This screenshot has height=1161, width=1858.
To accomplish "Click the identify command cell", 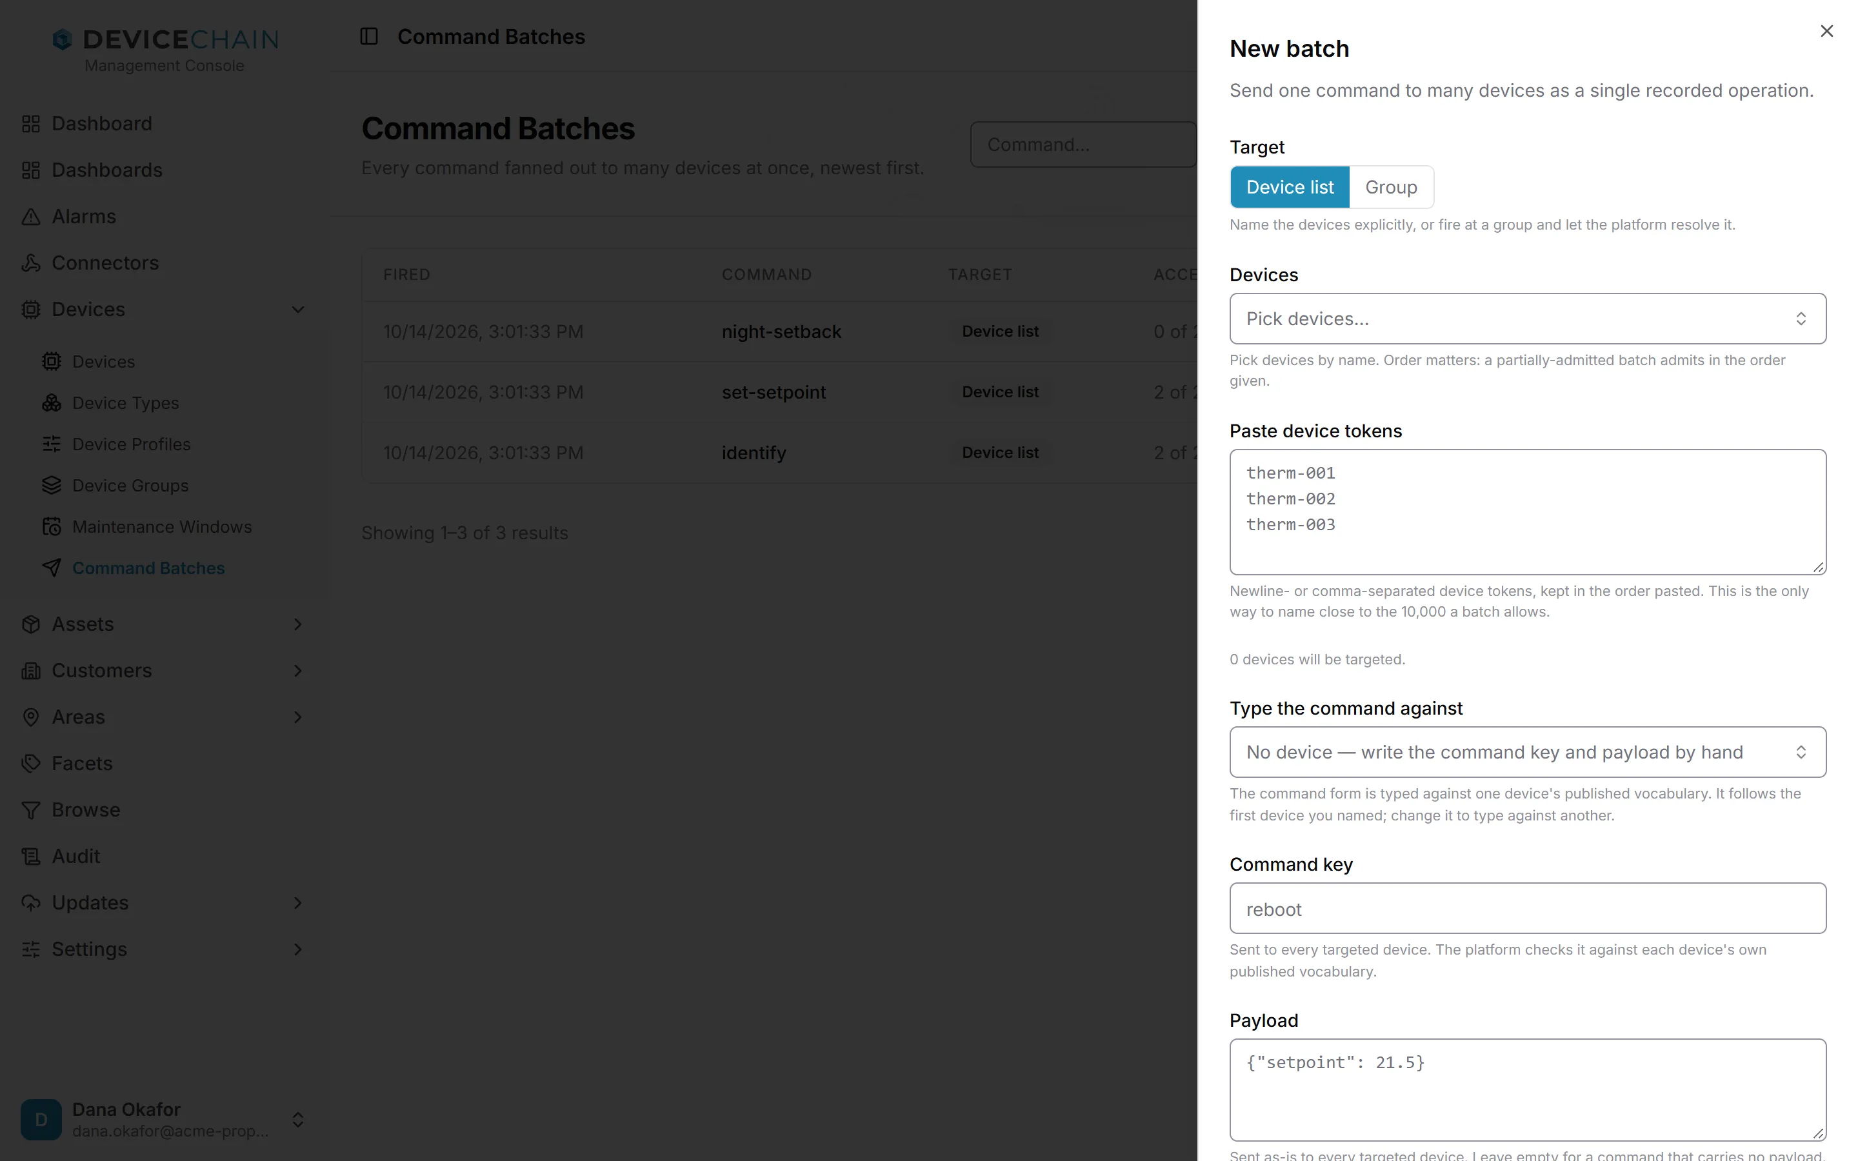I will point(753,453).
